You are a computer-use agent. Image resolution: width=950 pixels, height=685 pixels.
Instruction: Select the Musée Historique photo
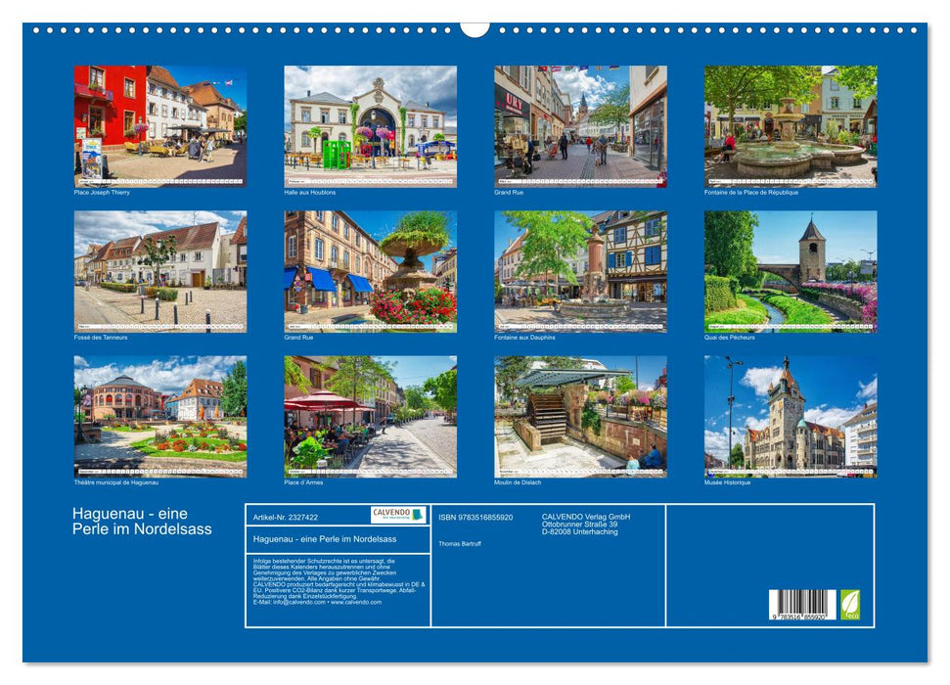tap(791, 417)
